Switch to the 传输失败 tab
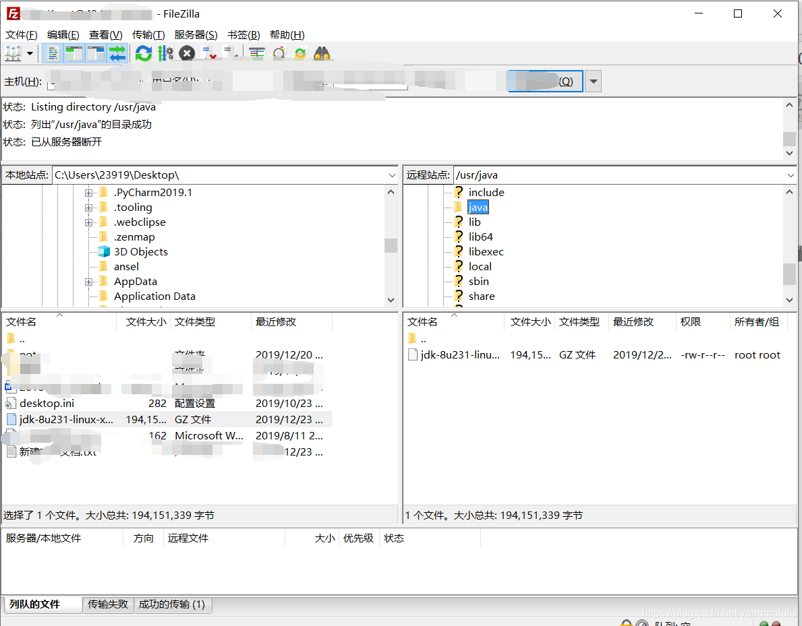 (x=108, y=604)
